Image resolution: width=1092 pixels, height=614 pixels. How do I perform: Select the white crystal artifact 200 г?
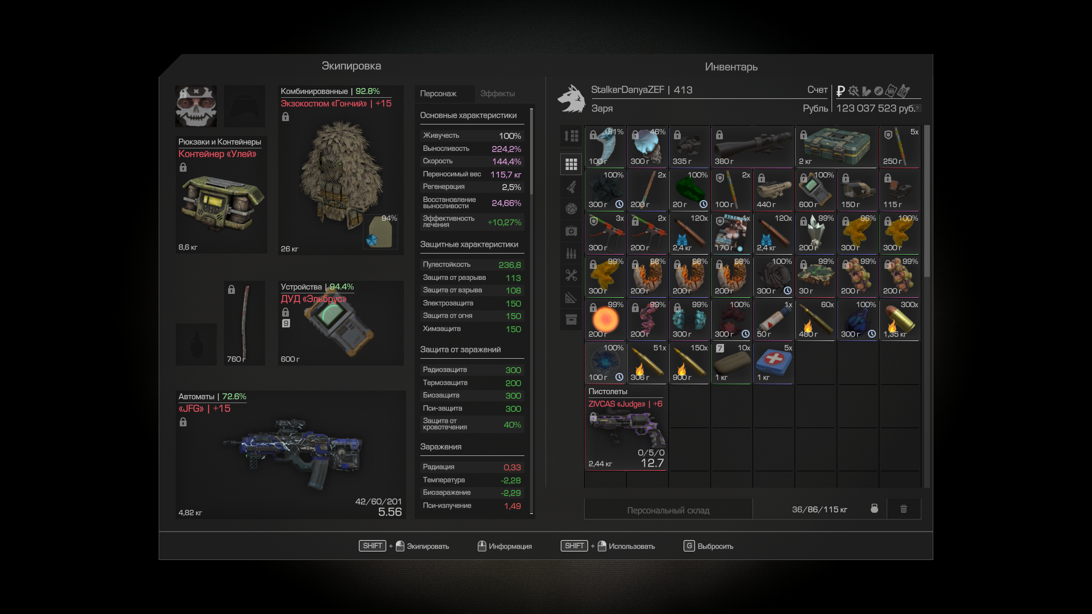[816, 233]
